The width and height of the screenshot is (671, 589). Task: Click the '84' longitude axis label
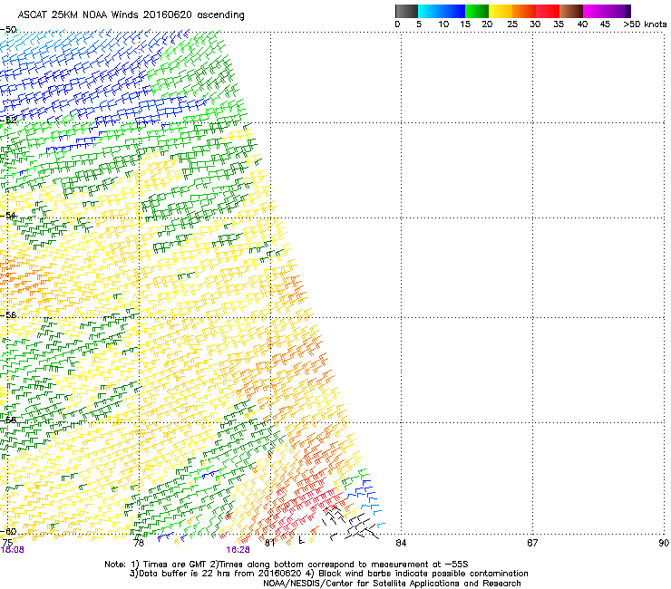click(401, 543)
